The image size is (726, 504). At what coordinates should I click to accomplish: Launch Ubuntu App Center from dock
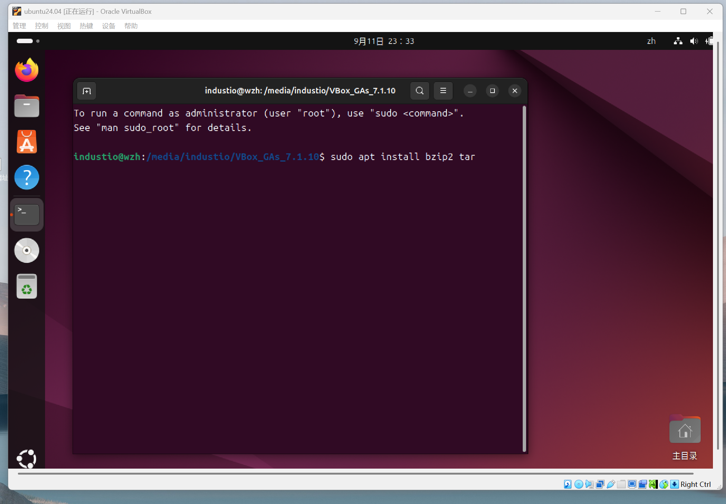(x=26, y=142)
